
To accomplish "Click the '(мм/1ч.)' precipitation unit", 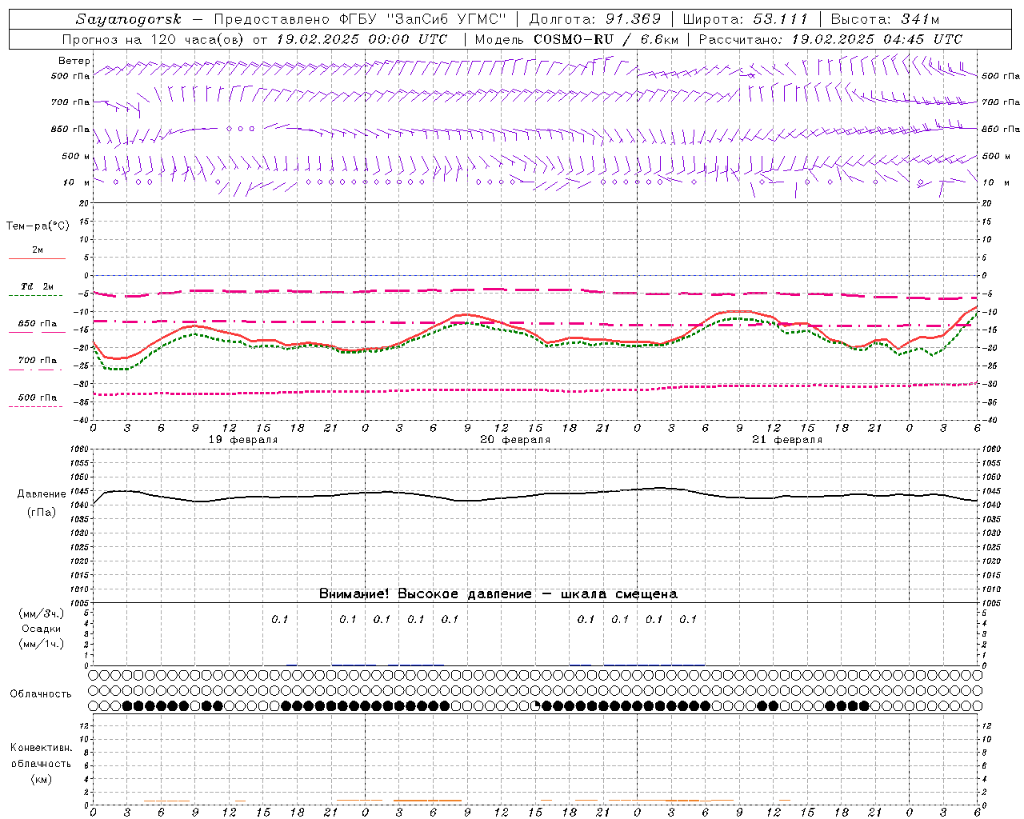I will pos(42,644).
